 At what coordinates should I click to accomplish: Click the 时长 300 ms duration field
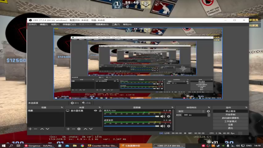tap(195, 115)
